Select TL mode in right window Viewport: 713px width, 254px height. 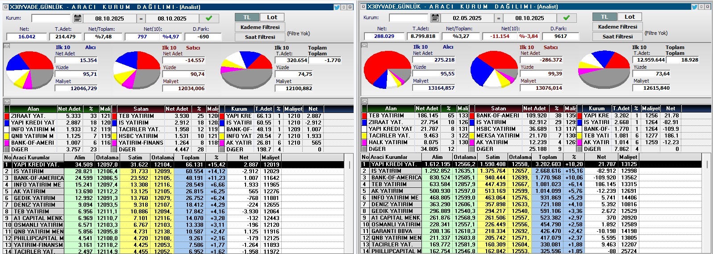click(x=605, y=17)
